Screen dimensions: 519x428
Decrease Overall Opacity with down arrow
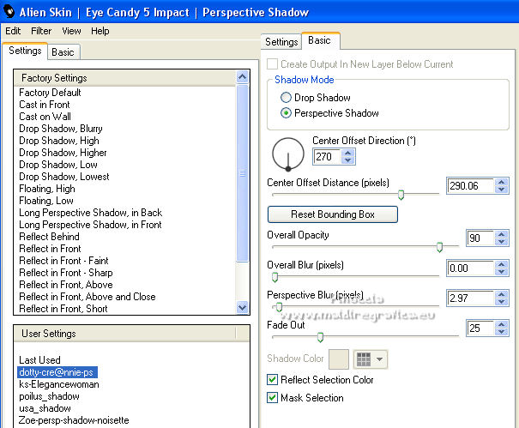click(502, 242)
